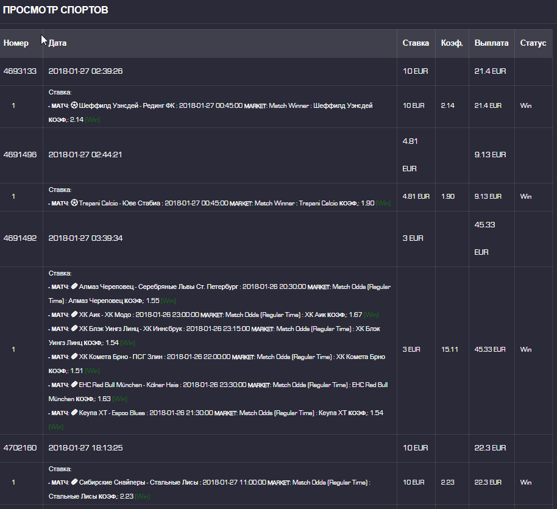This screenshot has width=557, height=509.
Task: Click the Дата column header
Action: (x=58, y=43)
